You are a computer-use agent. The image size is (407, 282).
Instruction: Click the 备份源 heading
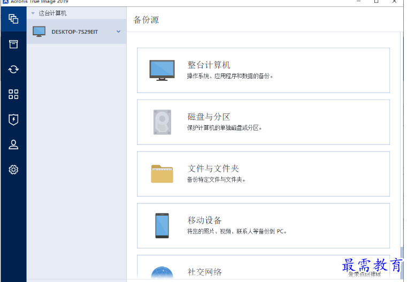(x=146, y=20)
